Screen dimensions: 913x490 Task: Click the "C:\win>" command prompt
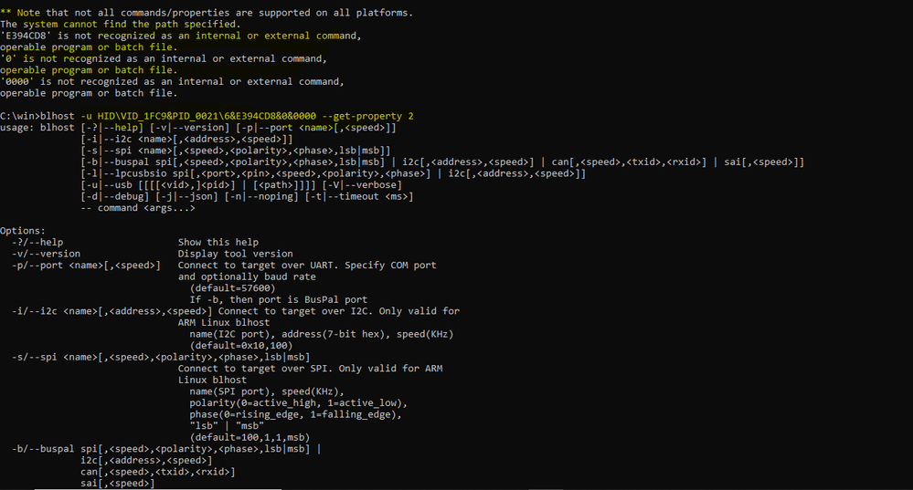[20, 116]
